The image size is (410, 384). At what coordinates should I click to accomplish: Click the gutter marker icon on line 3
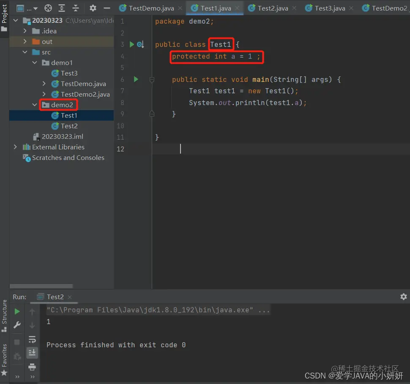coord(140,44)
